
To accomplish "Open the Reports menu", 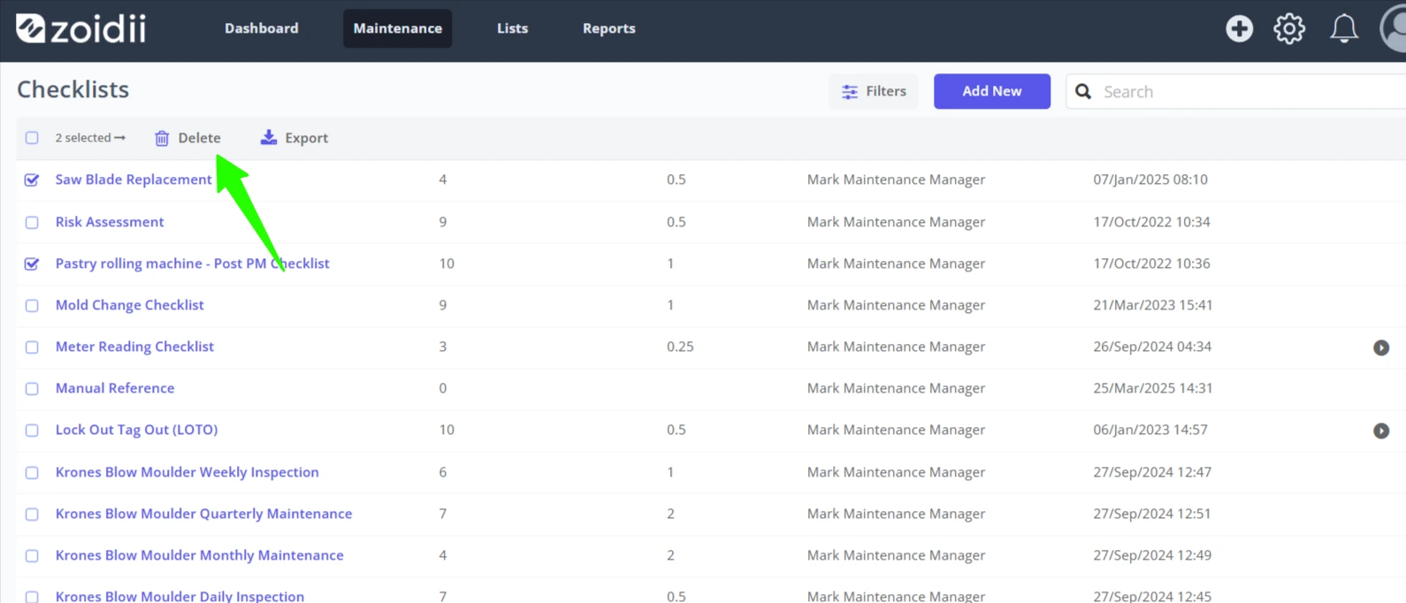I will (609, 28).
